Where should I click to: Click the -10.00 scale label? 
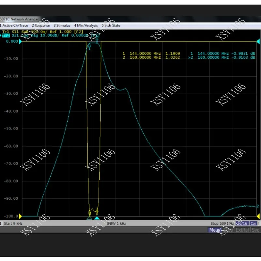pyautogui.click(x=11, y=59)
